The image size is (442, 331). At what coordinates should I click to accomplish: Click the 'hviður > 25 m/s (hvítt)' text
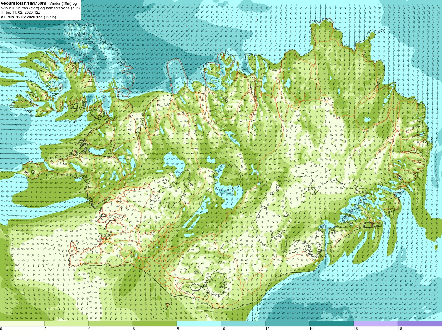coord(19,8)
